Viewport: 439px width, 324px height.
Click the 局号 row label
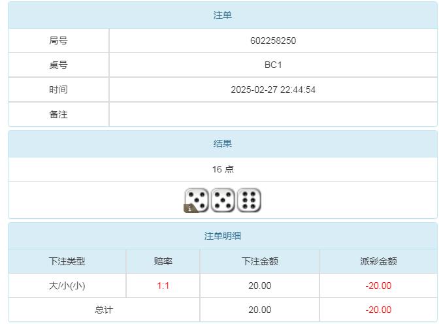[x=58, y=40]
